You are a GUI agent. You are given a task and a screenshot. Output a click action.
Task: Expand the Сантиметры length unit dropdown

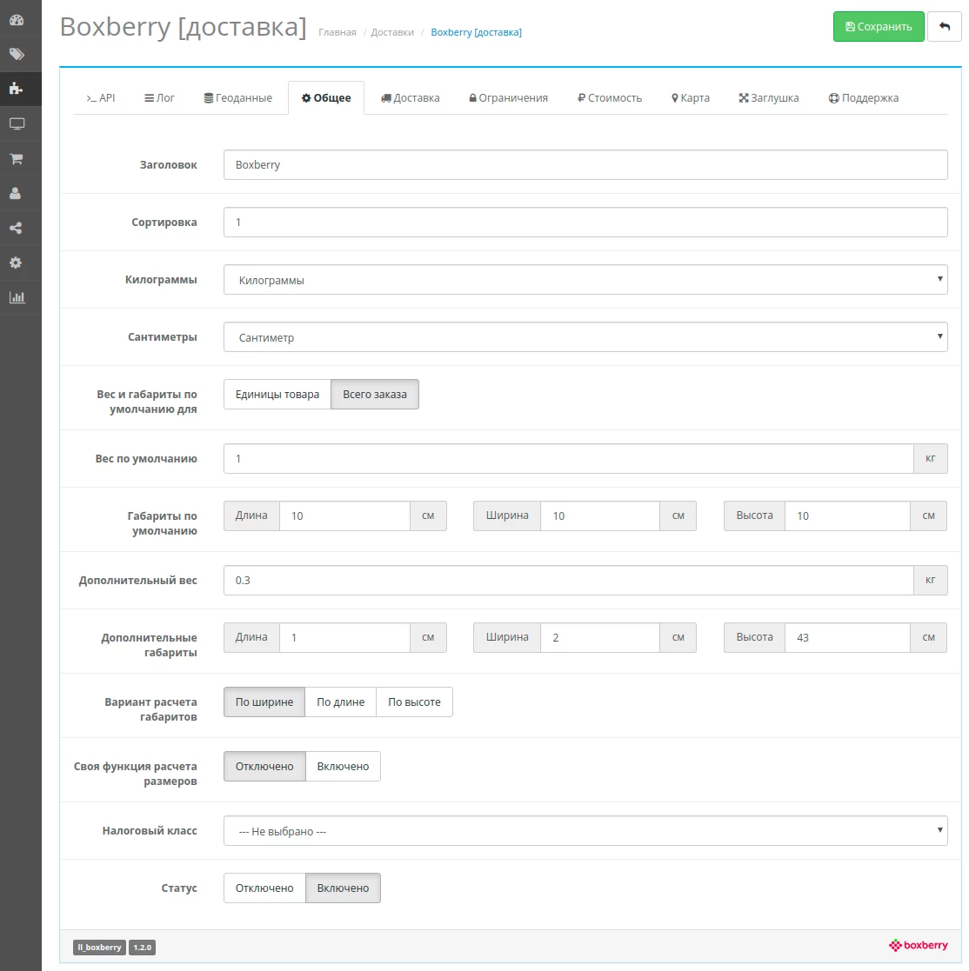[585, 337]
